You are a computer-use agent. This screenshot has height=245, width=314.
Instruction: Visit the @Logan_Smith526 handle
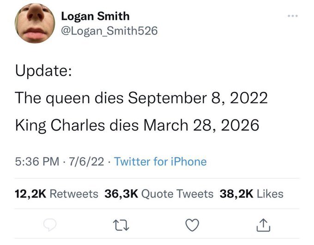click(109, 30)
